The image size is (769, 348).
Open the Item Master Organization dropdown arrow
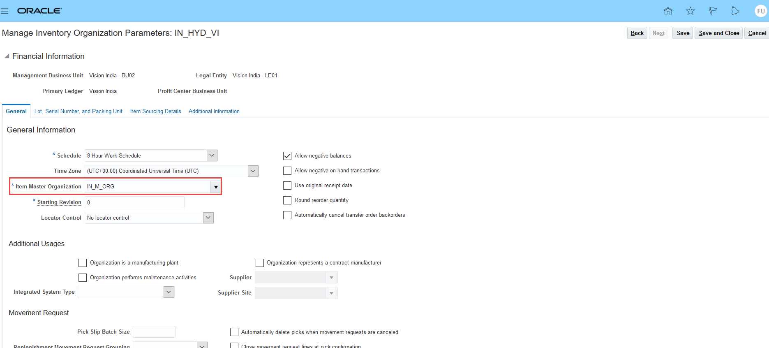pos(216,187)
